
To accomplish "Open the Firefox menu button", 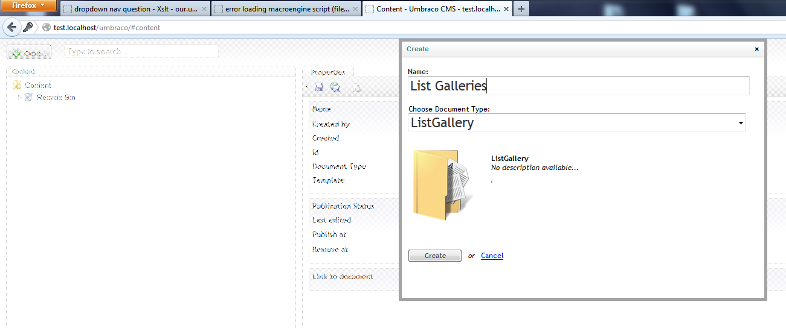I will point(29,5).
